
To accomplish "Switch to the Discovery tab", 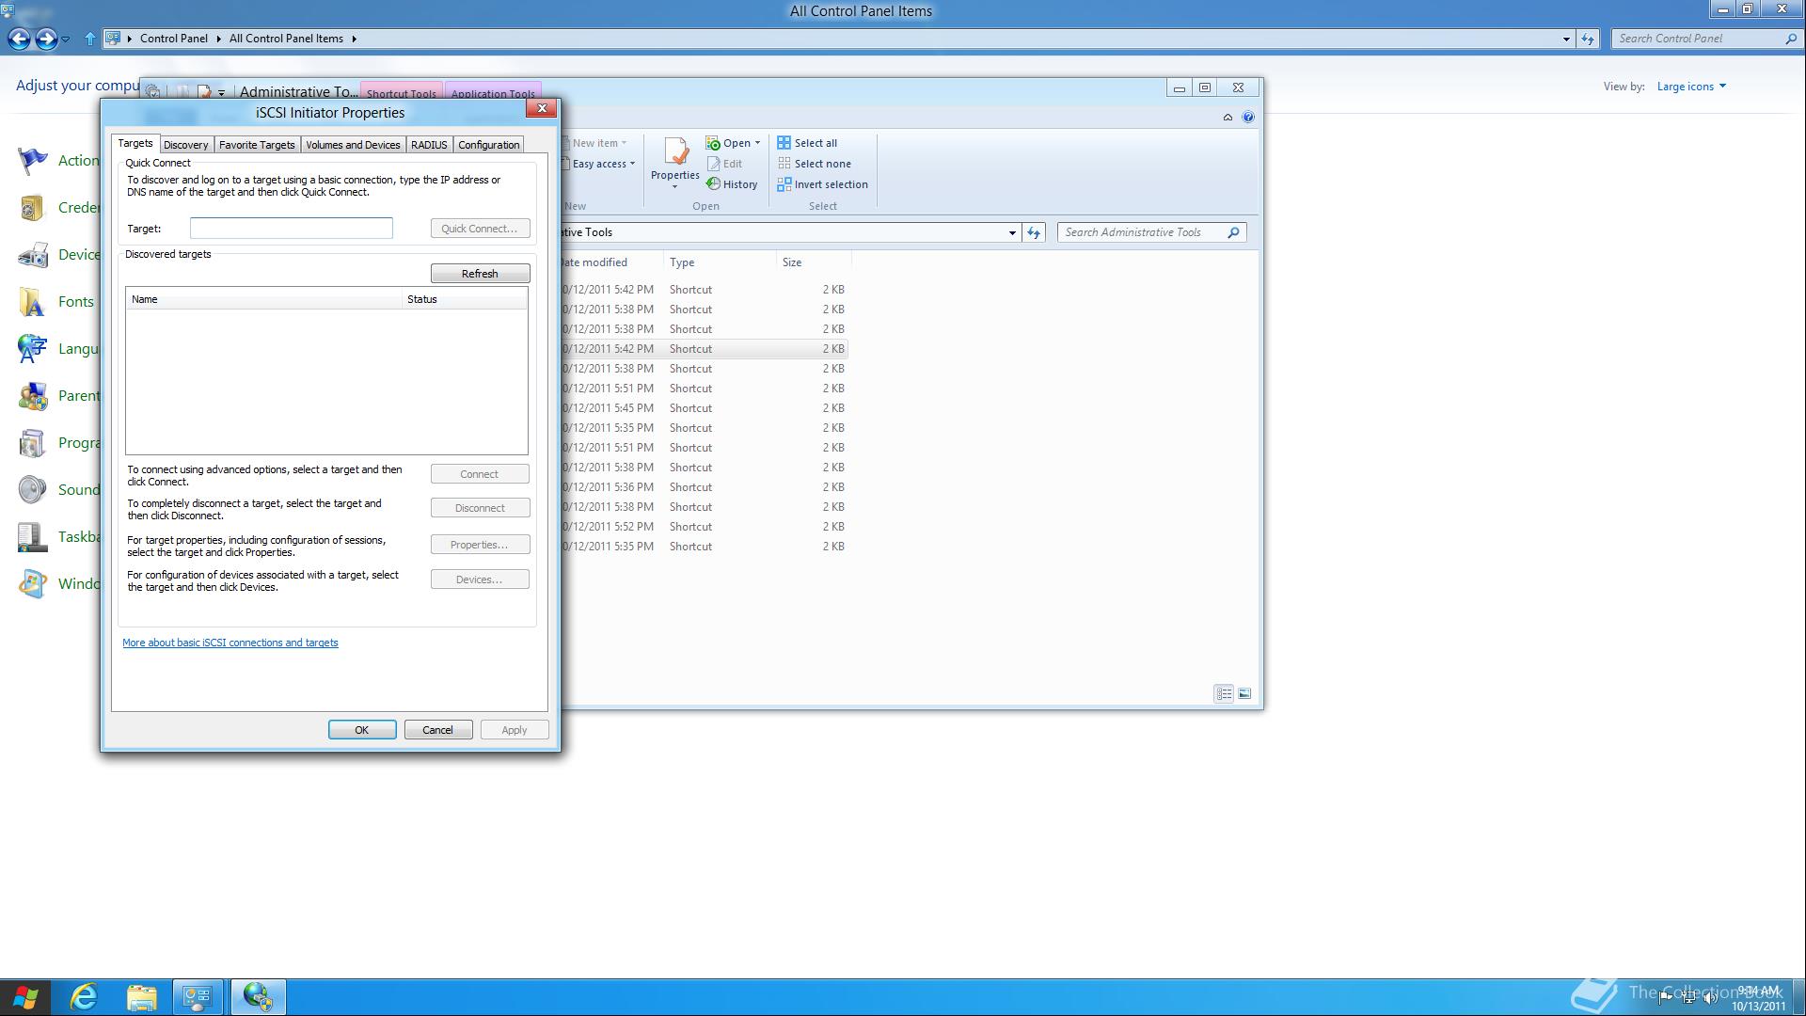I will coord(185,145).
